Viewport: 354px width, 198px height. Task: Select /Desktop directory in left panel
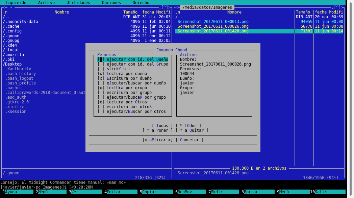(x=12, y=64)
